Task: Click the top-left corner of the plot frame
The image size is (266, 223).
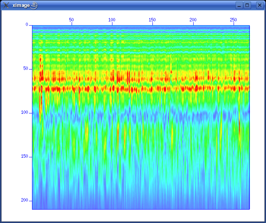Action: click(32, 26)
